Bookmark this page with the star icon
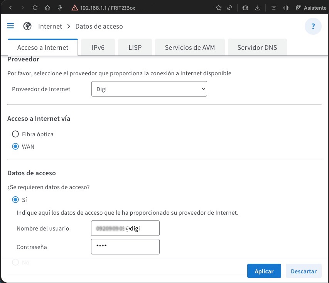The image size is (329, 283). [x=219, y=8]
